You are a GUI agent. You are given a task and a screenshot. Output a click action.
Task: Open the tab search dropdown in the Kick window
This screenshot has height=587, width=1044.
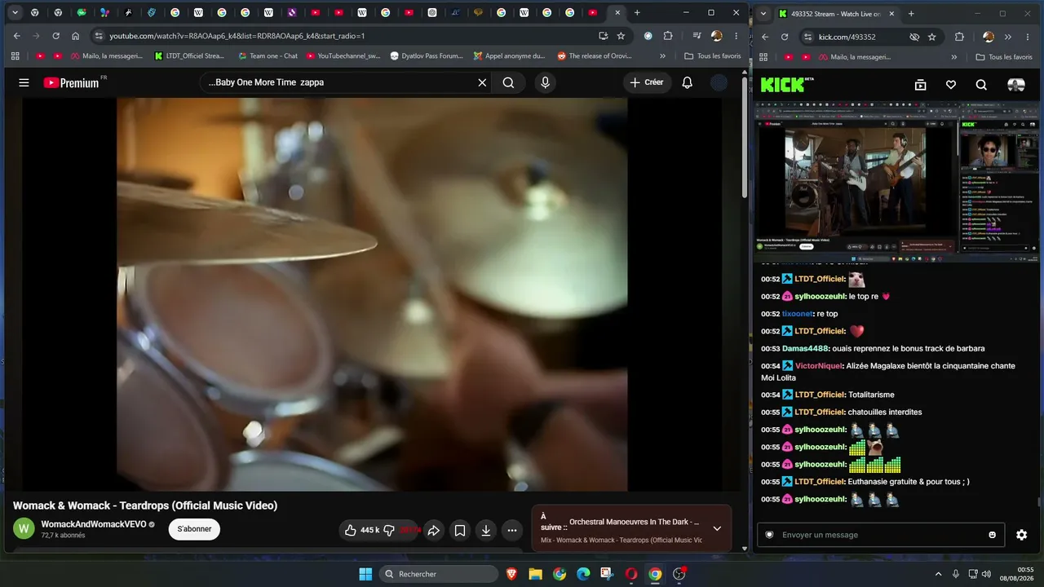pos(765,14)
